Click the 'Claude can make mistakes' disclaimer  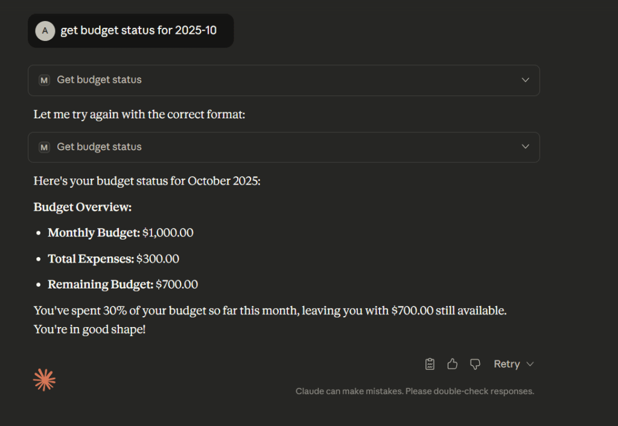click(x=415, y=391)
